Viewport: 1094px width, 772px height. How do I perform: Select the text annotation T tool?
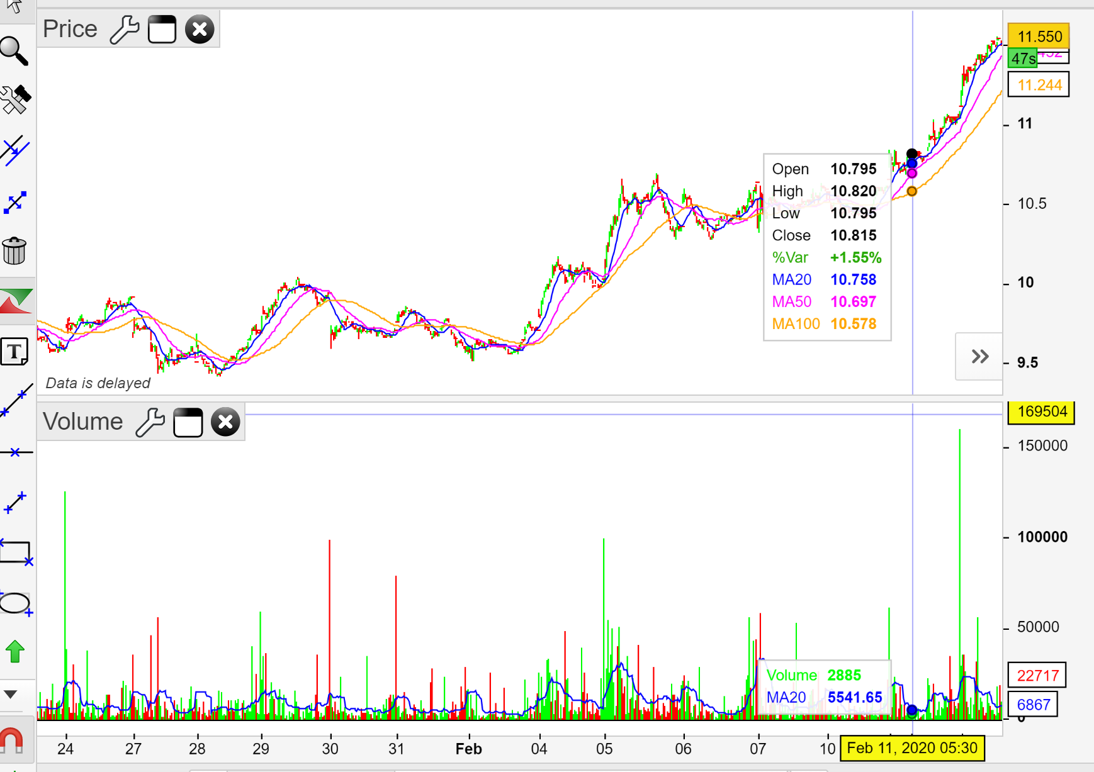pos(14,352)
